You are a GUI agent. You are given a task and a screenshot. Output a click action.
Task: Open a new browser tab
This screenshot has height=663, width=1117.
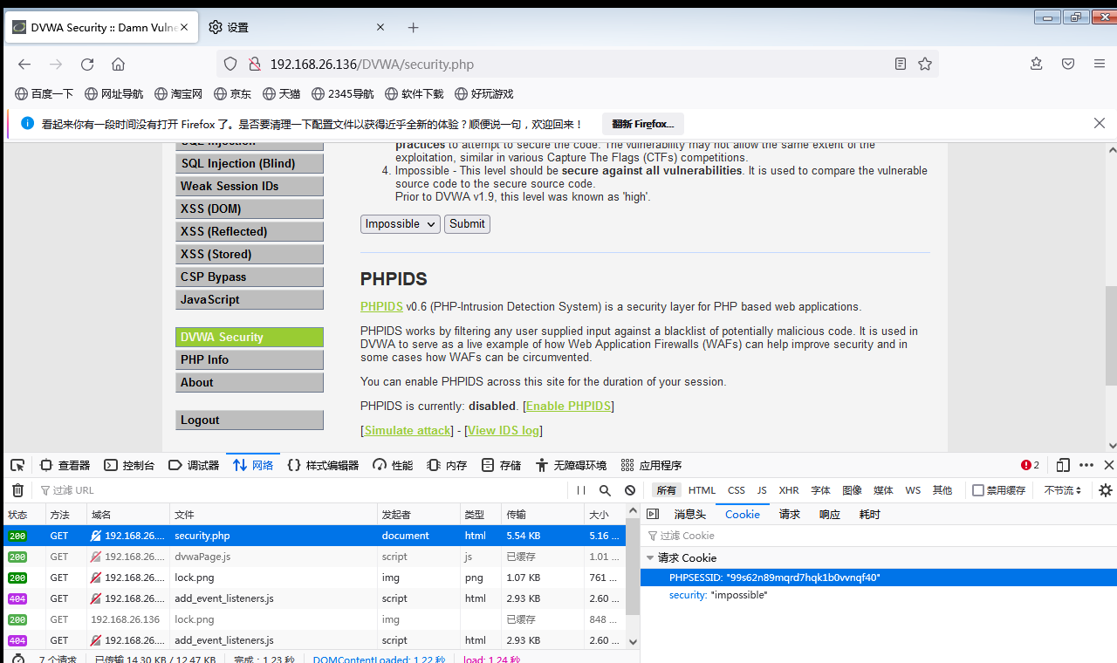click(x=414, y=28)
